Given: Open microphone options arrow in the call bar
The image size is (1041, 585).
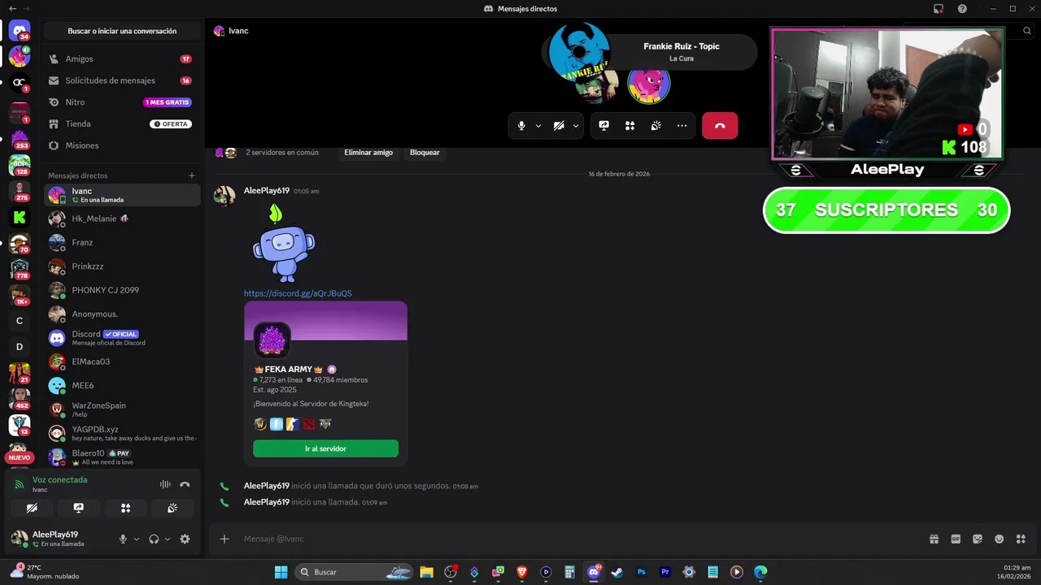Looking at the screenshot, I should pos(538,126).
